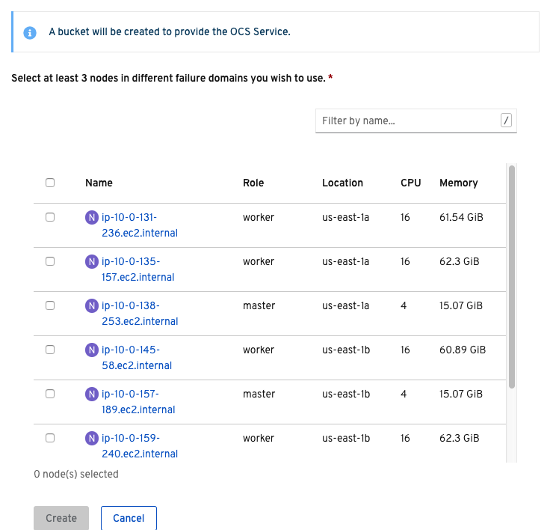Click the N node icon for ip-10-0-138-253
Viewport: 553px width, 530px height.
click(92, 306)
